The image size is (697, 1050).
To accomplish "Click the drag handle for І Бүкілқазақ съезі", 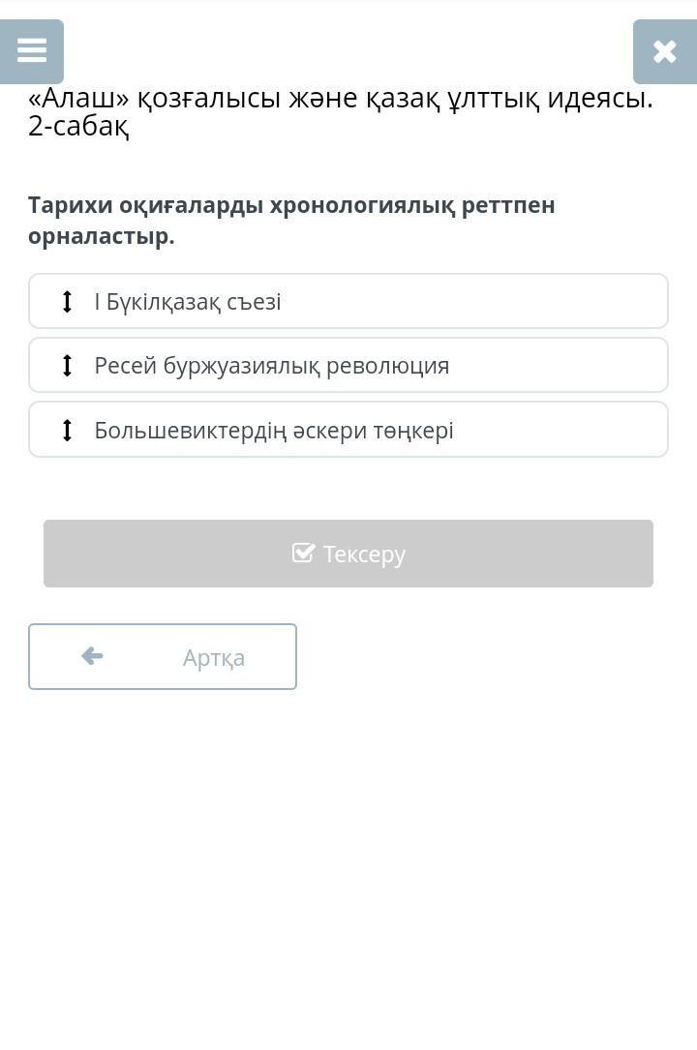I will coord(66,301).
